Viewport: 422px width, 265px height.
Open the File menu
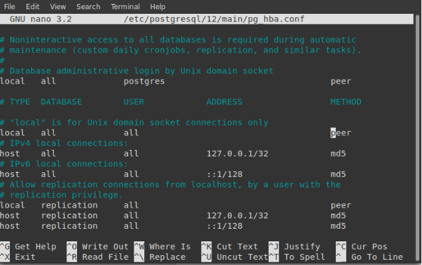[9, 7]
